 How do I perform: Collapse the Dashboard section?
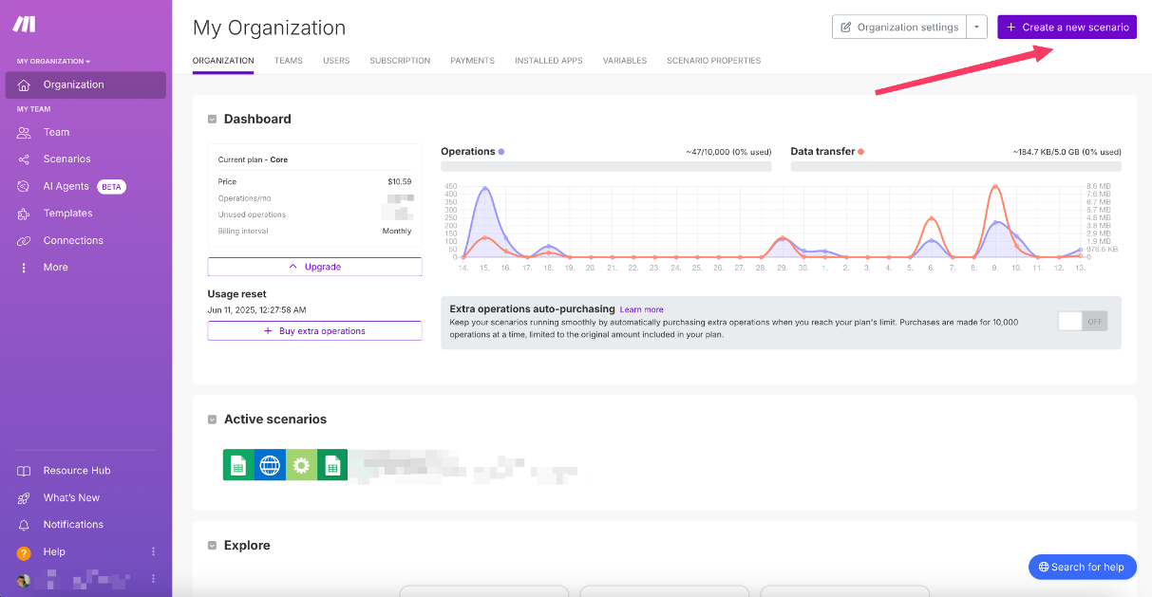coord(213,120)
